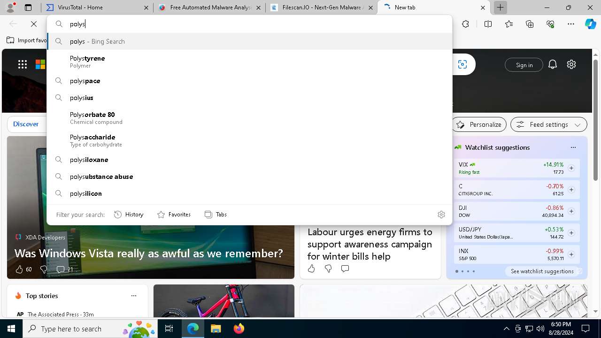Open the Favorites star toolbar icon

509,24
